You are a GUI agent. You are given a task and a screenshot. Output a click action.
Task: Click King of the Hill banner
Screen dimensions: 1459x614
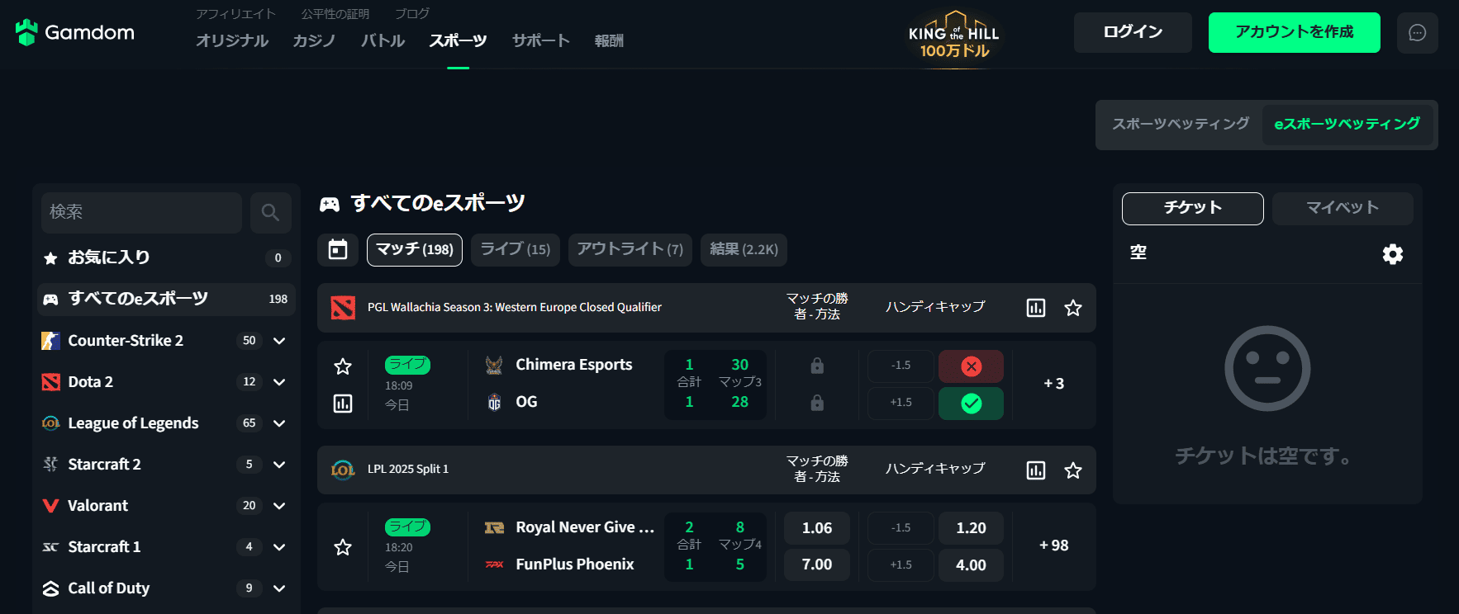954,35
